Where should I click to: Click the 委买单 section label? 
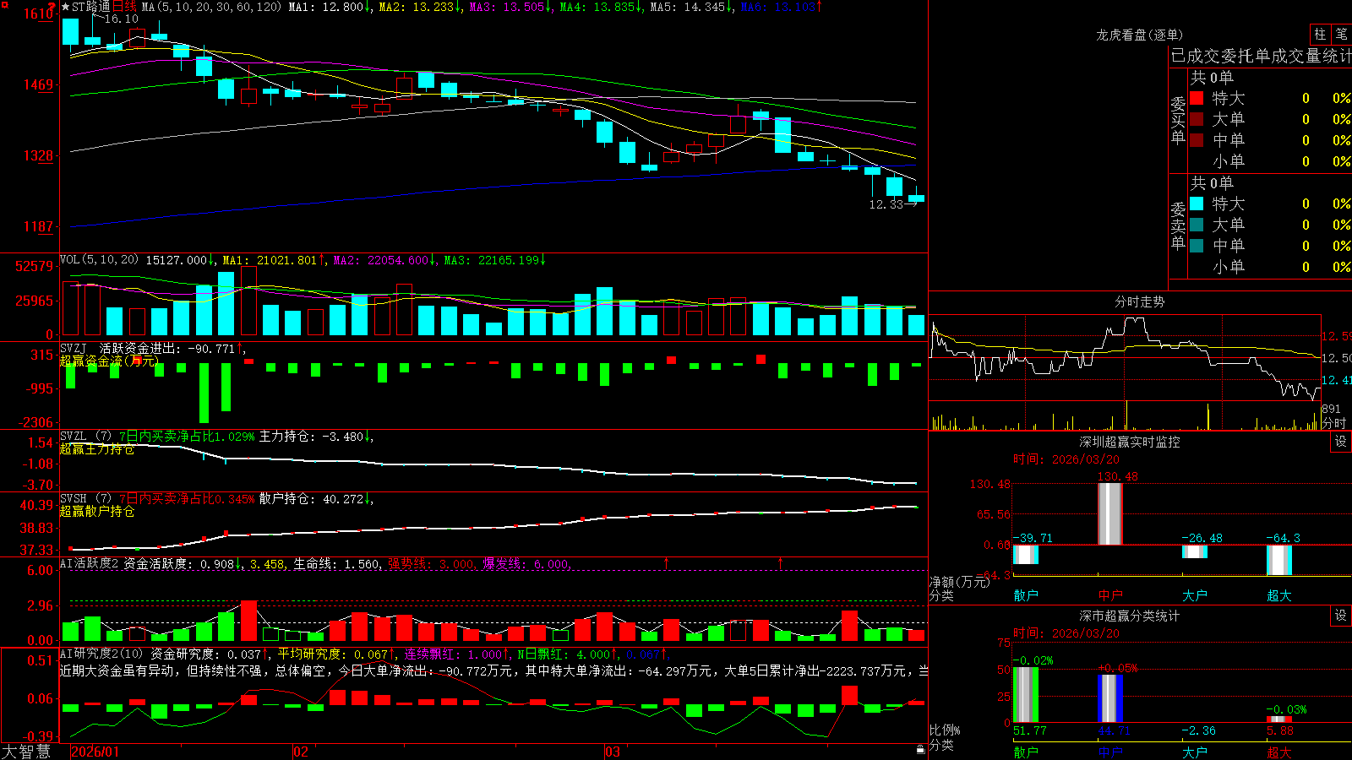(1178, 121)
